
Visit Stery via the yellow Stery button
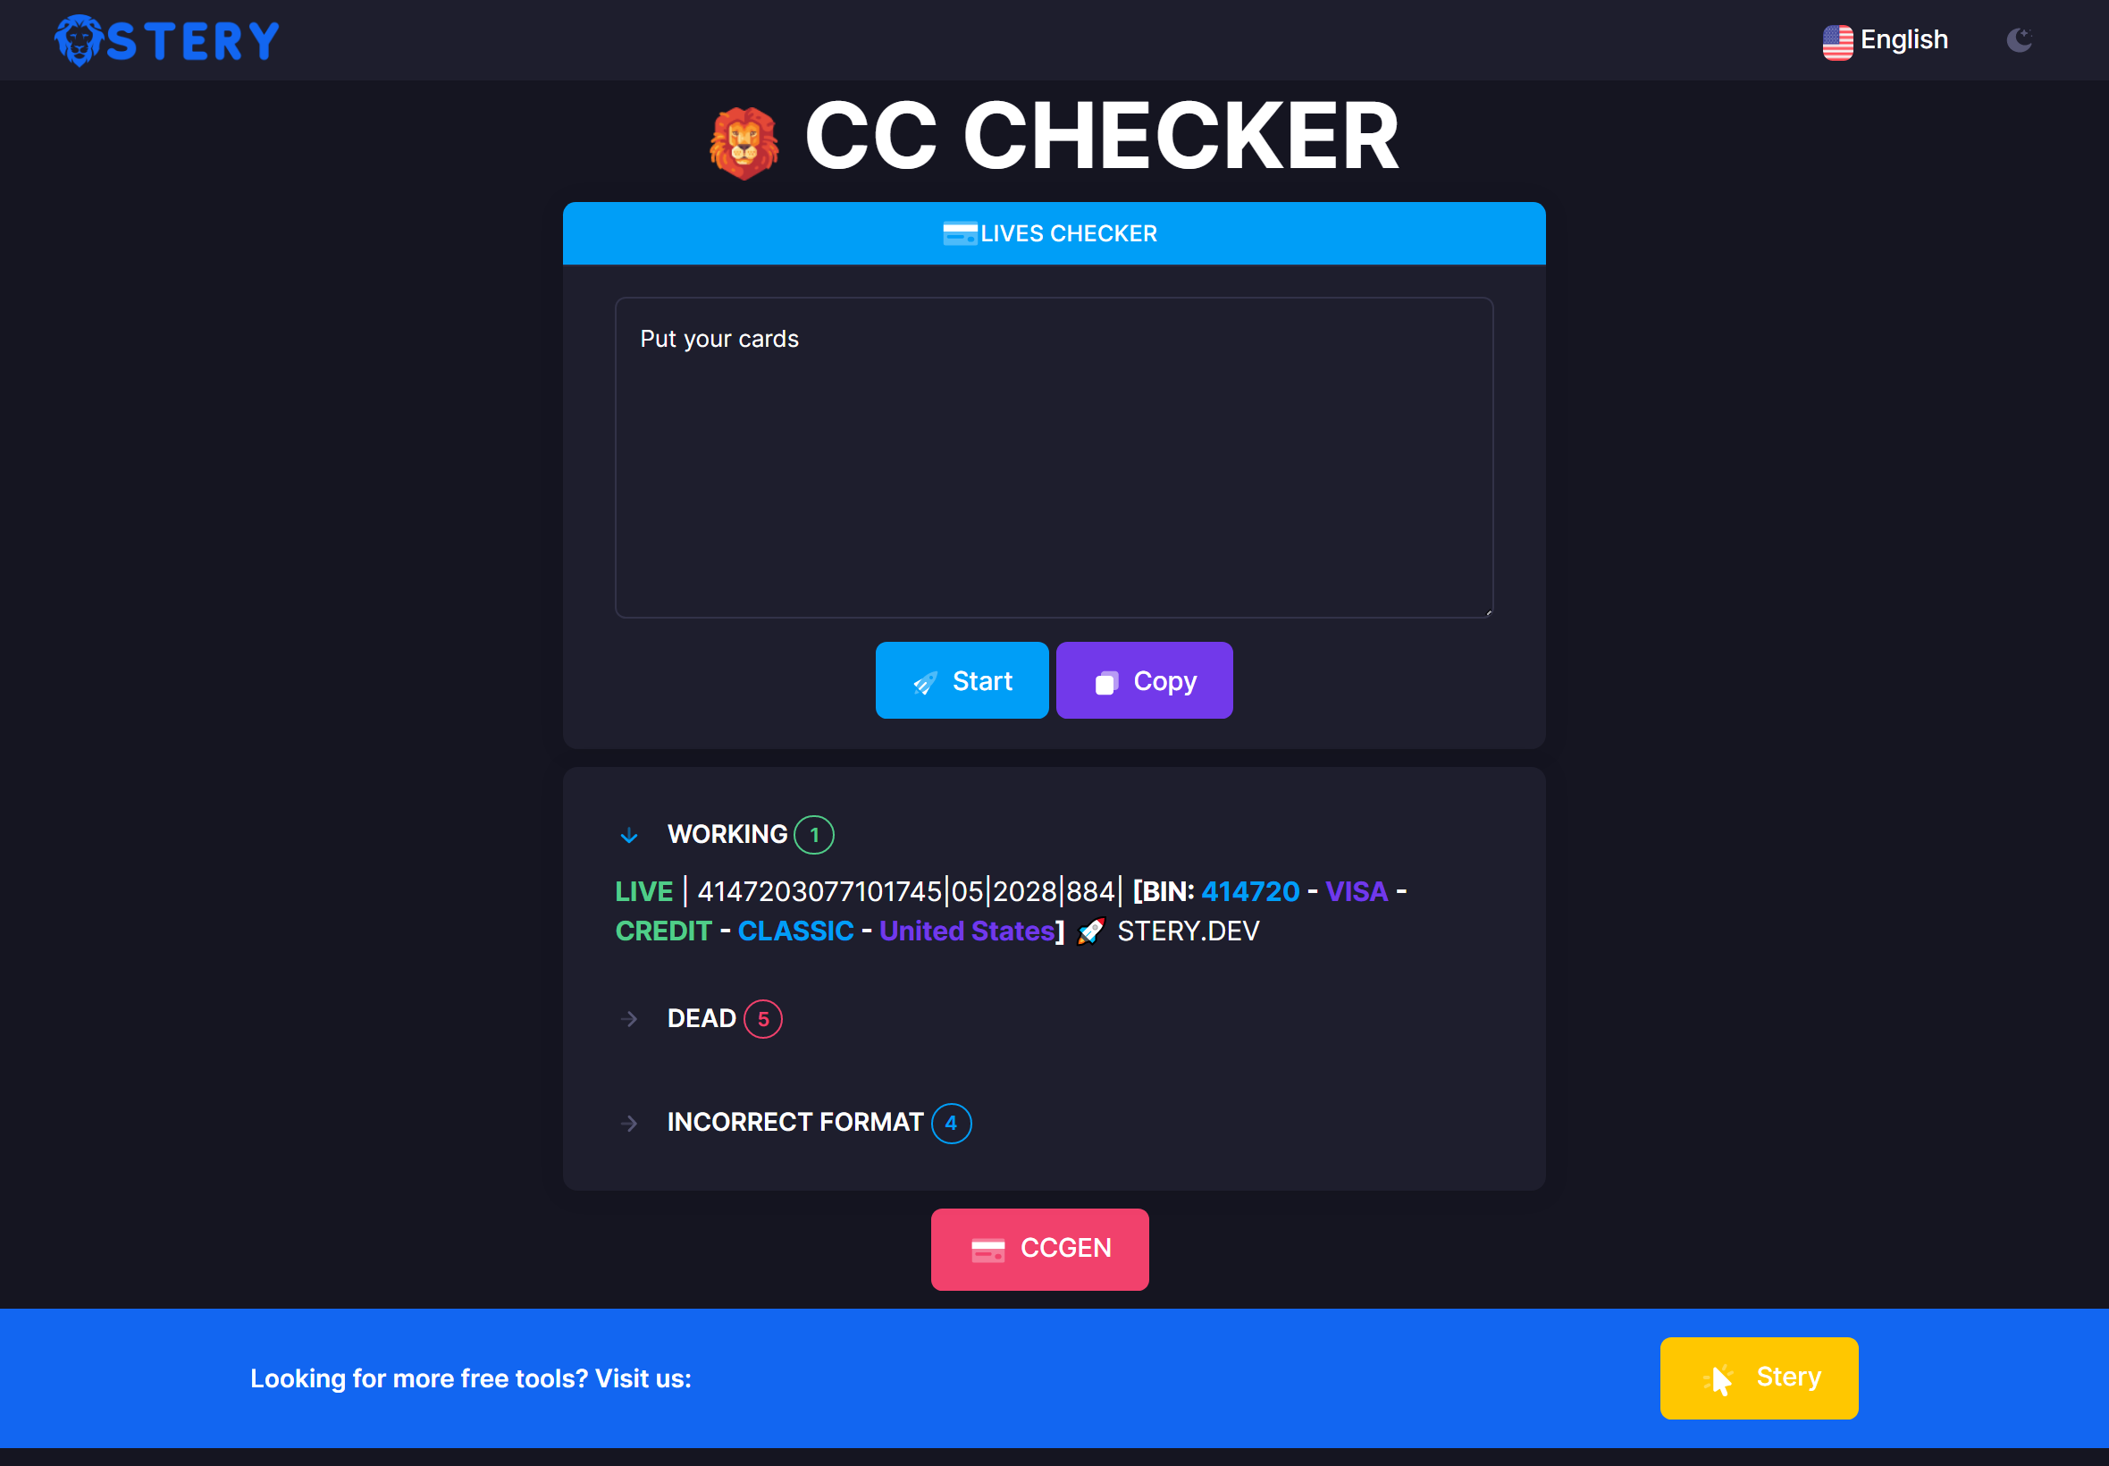1760,1378
